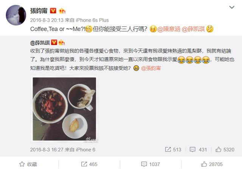This screenshot has width=242, height=169.
Task: Repost the quoted post with 513 shares
Action: [x=173, y=149]
